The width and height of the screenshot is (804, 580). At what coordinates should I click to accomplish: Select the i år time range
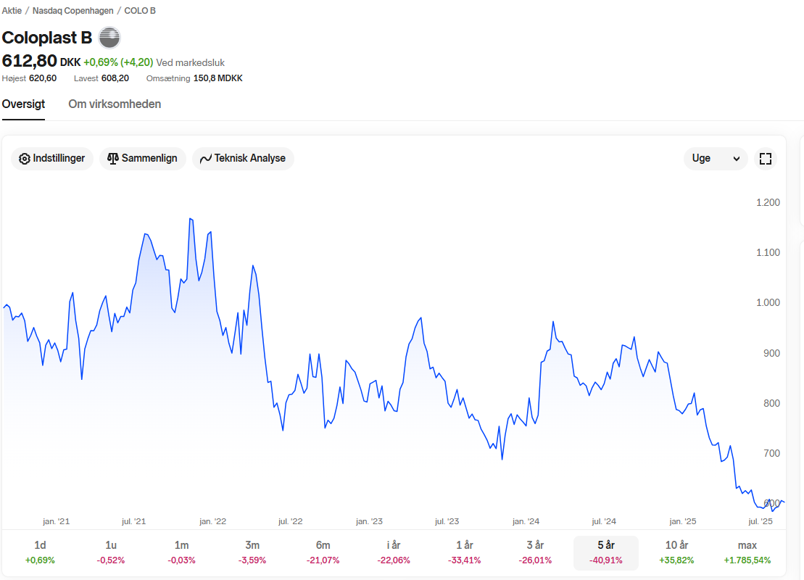click(x=394, y=552)
